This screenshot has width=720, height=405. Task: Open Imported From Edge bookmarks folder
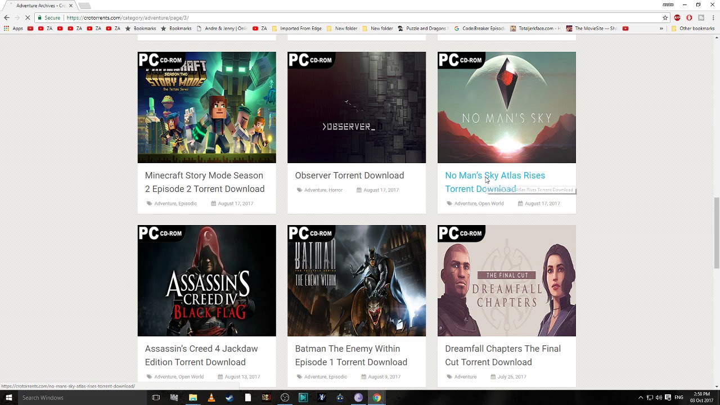pos(296,28)
